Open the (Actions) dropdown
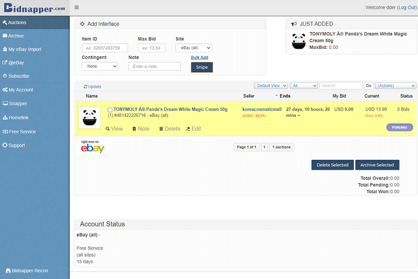418x279 pixels. [x=395, y=85]
